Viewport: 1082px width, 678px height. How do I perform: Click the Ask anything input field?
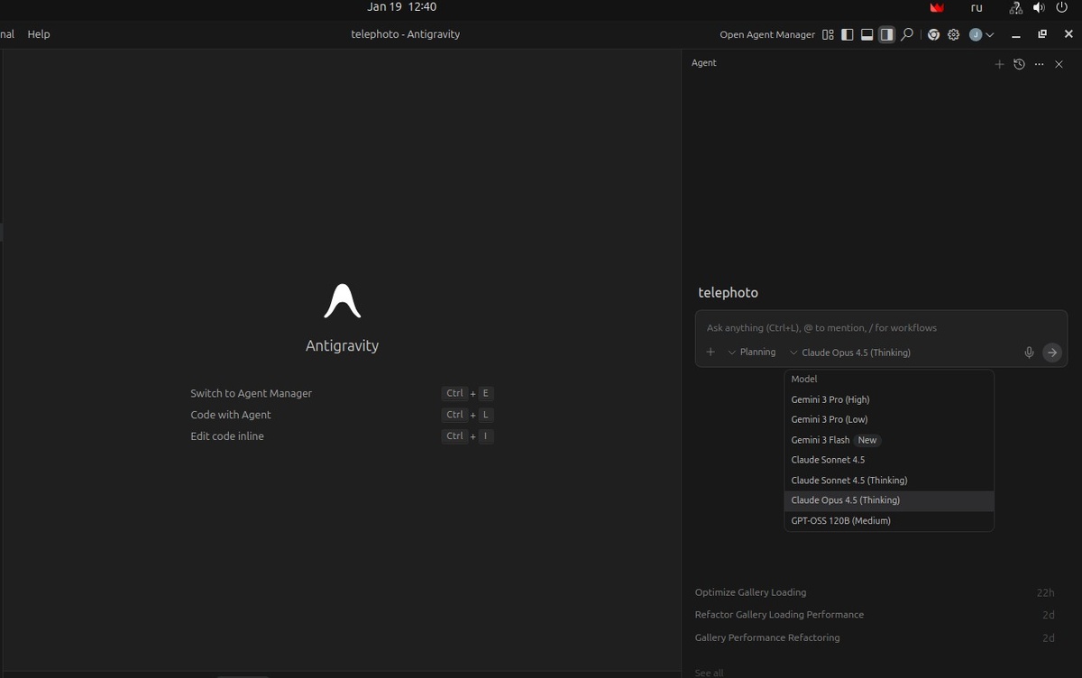point(880,328)
